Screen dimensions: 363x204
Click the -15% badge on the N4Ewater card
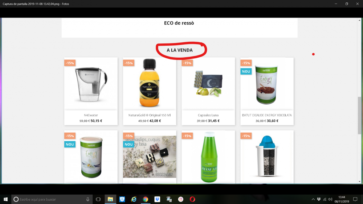tap(70, 63)
